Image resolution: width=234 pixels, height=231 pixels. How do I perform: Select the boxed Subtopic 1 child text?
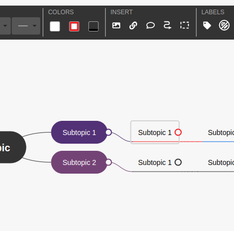pos(155,133)
